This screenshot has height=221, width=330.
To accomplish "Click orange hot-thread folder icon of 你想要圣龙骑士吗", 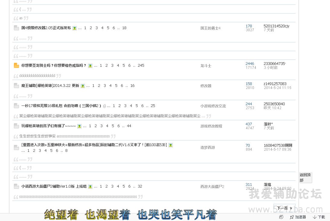I will click(16, 66).
